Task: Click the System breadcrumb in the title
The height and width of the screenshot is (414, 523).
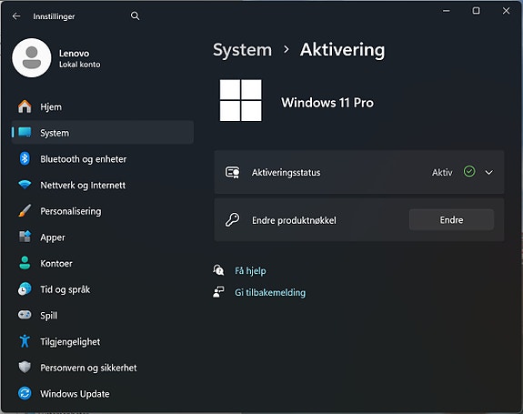Action: (x=243, y=50)
